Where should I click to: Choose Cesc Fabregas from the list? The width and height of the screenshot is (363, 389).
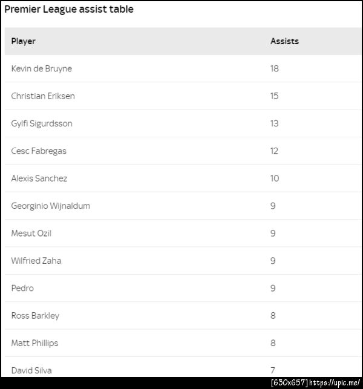click(39, 151)
